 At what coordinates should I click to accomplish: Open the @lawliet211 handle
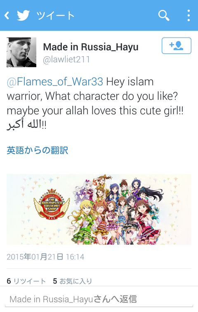[x=66, y=59]
